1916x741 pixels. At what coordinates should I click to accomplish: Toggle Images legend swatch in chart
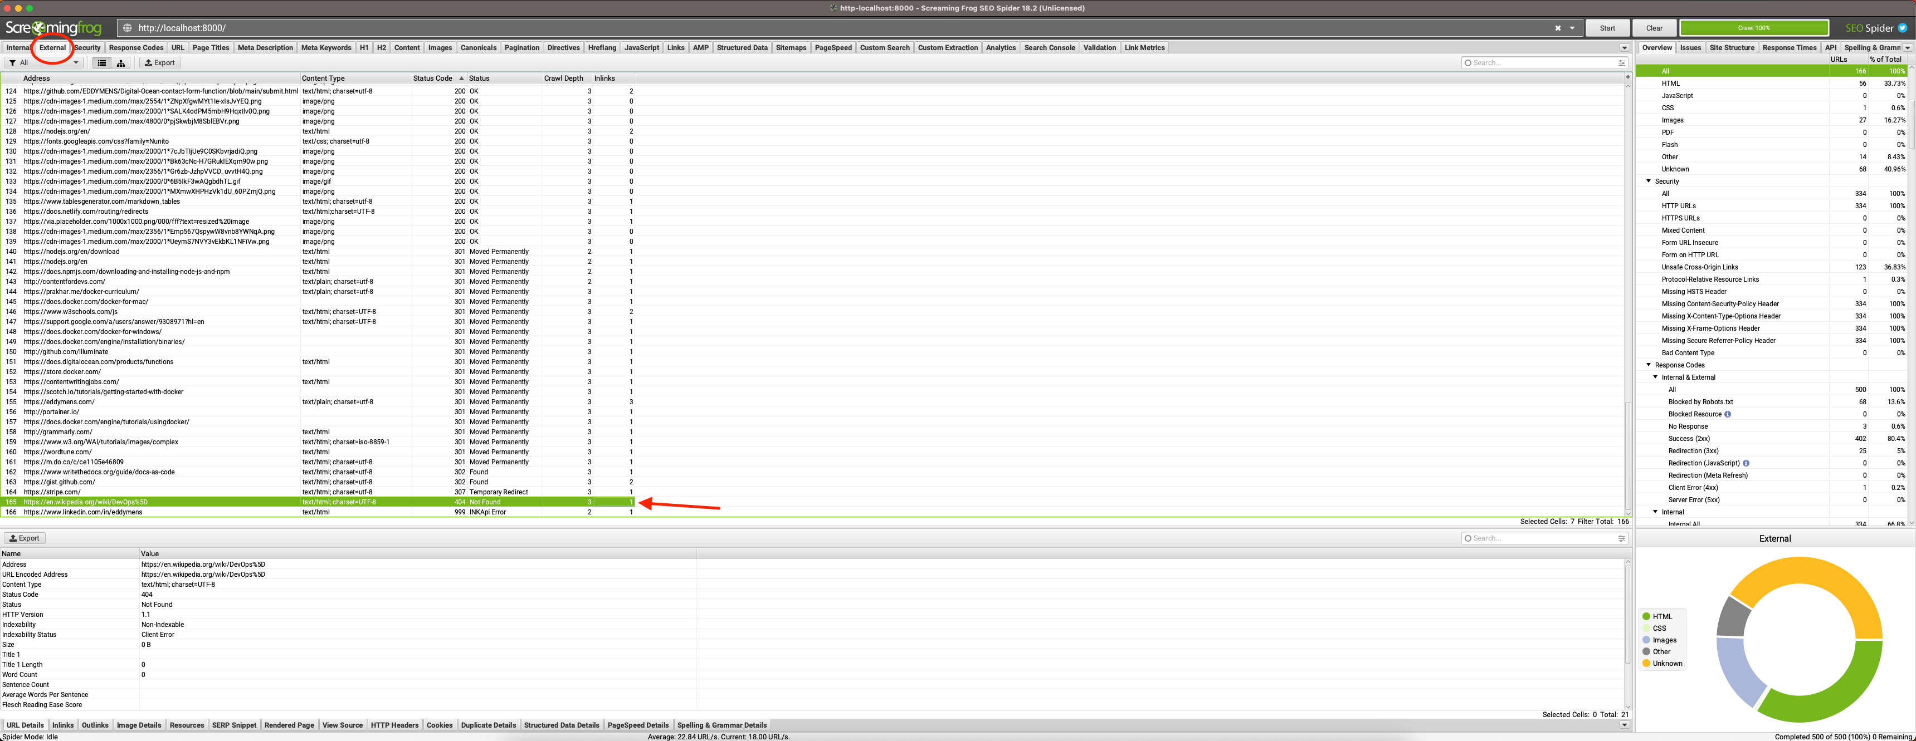1647,640
